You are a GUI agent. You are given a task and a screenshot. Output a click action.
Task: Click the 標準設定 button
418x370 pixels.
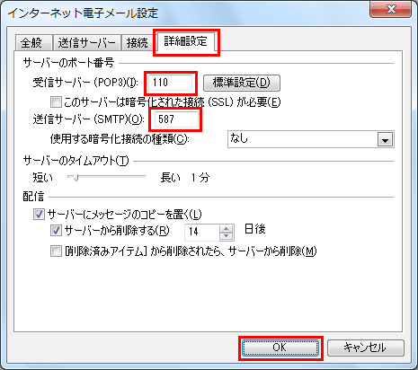pyautogui.click(x=242, y=83)
